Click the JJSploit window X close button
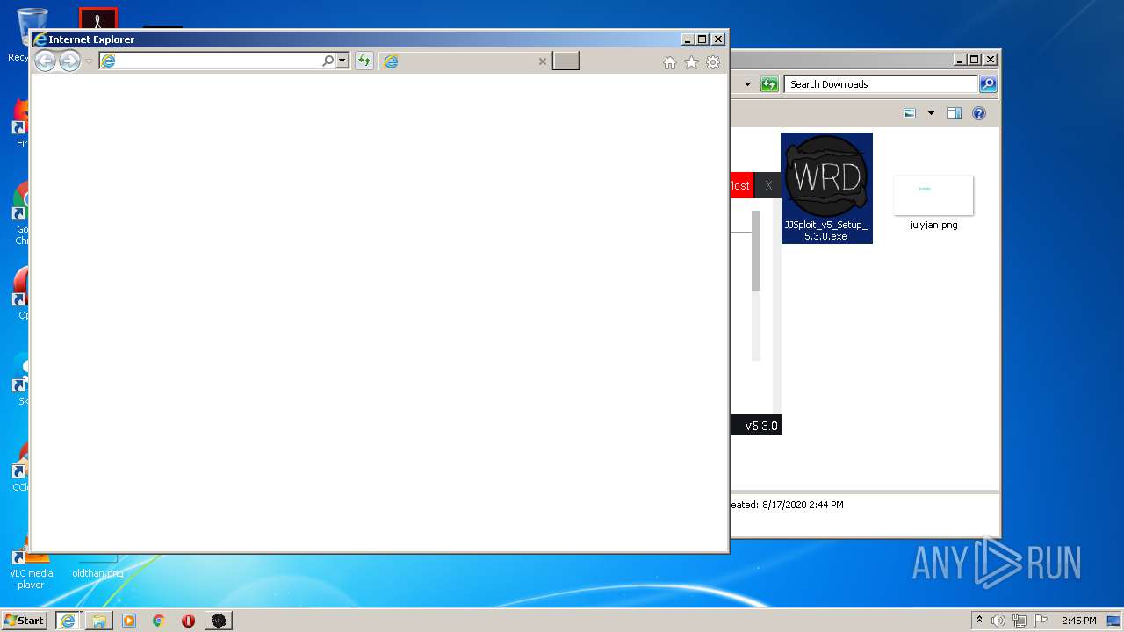The height and width of the screenshot is (632, 1124). coord(768,185)
